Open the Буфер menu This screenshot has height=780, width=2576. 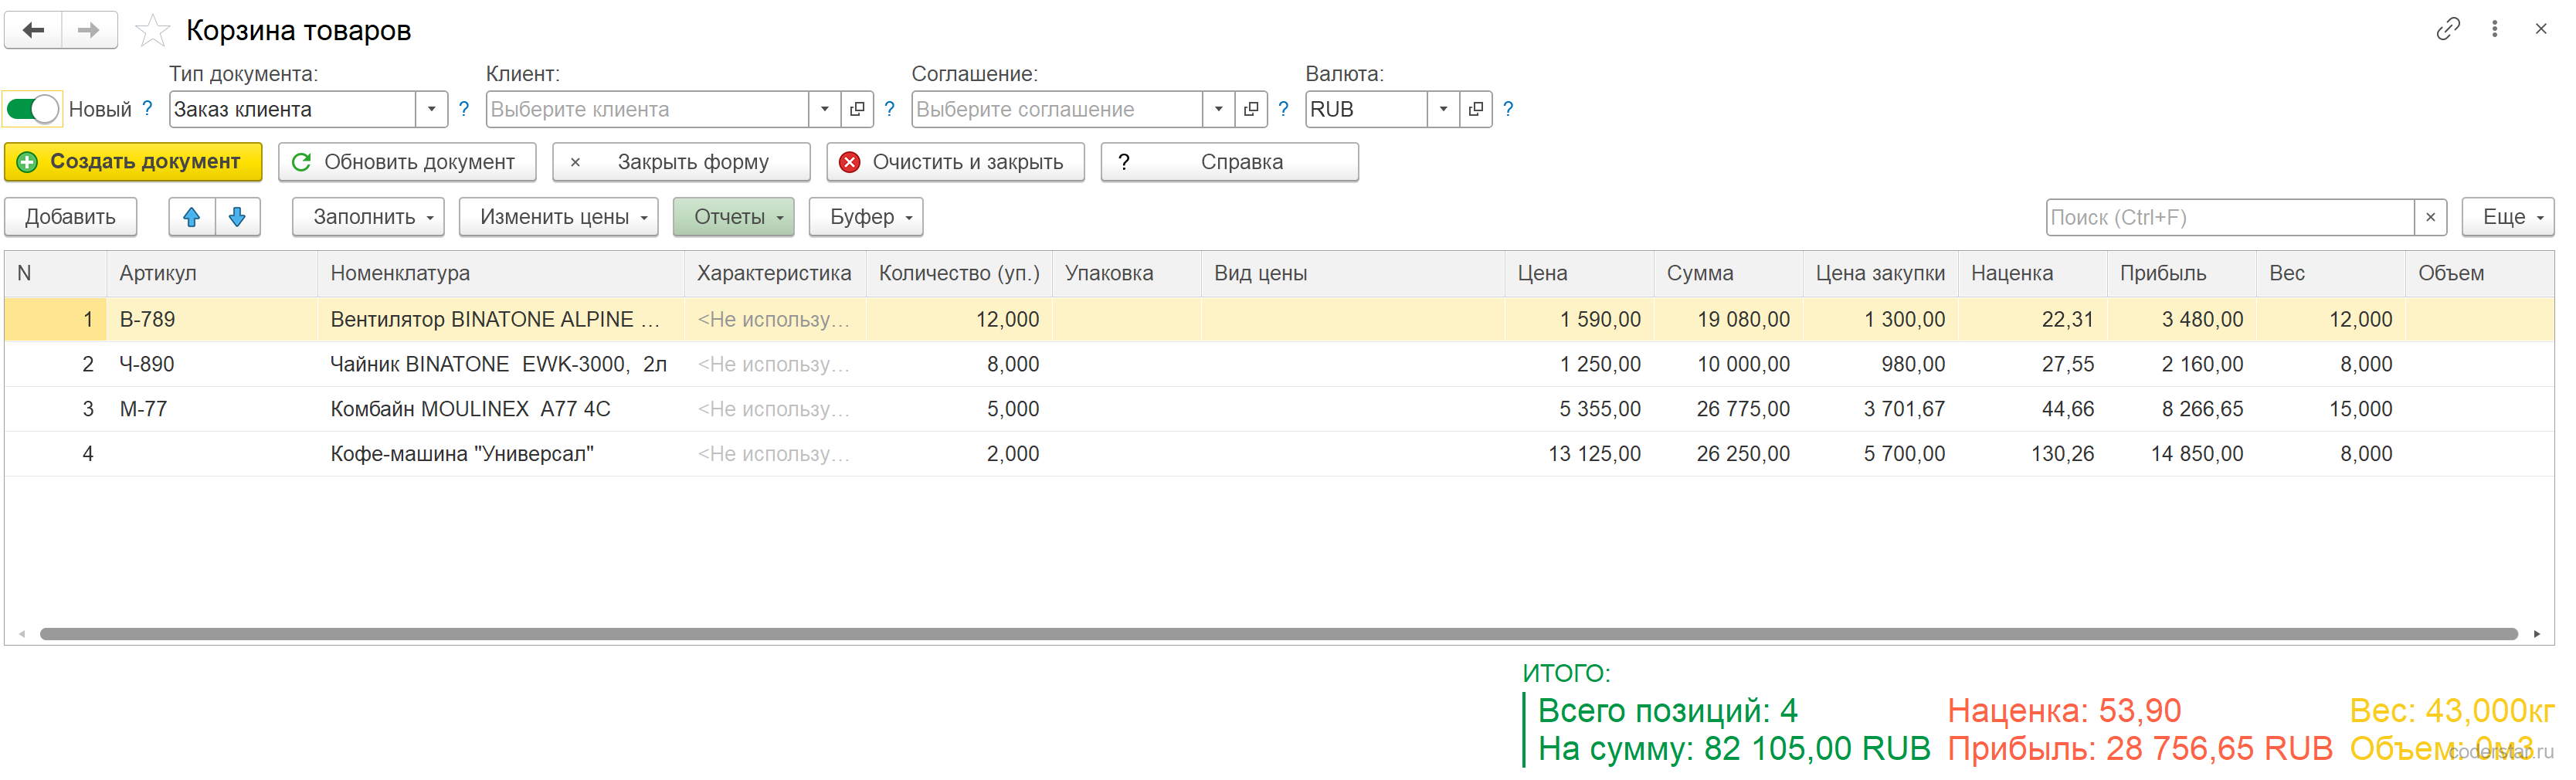click(x=866, y=217)
